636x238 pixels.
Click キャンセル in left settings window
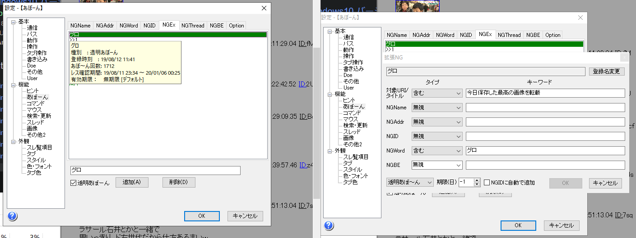pyautogui.click(x=245, y=216)
